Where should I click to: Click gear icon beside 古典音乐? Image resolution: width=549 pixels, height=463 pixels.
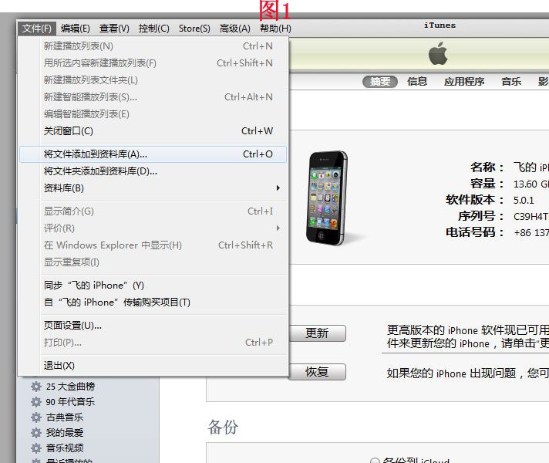click(x=36, y=417)
